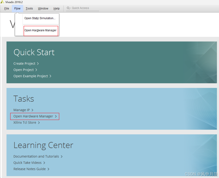Click the Vivado 2018.2 title text
219x178 pixels.
click(x=14, y=2)
